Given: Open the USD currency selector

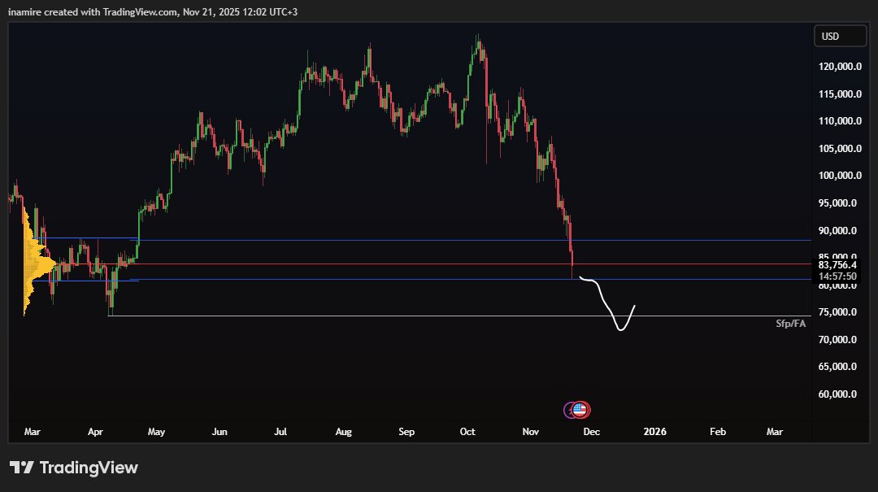Looking at the screenshot, I should point(840,35).
